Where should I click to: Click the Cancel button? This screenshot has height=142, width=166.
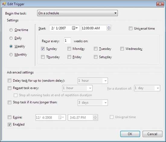point(152,134)
